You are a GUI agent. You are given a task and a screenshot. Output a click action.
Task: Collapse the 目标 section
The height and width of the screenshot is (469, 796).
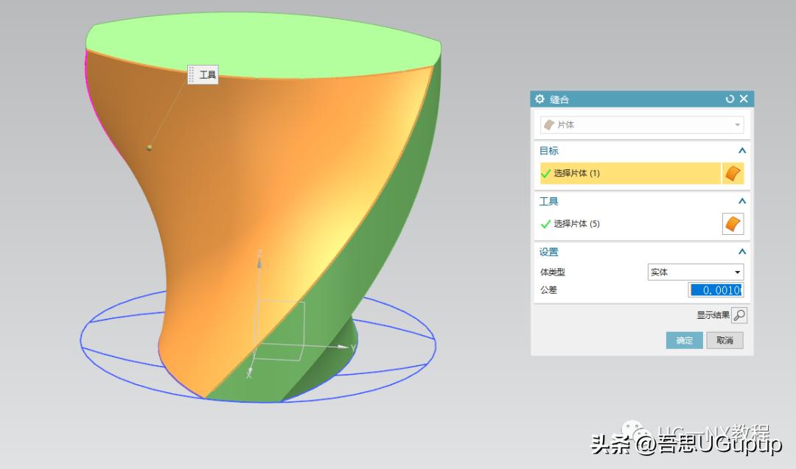click(741, 151)
